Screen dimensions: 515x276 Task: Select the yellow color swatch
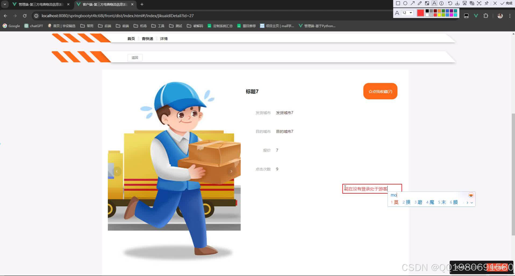(x=439, y=15)
